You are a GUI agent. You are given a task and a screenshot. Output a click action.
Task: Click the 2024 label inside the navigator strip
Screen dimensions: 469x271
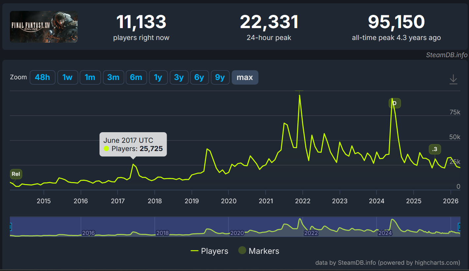(385, 233)
